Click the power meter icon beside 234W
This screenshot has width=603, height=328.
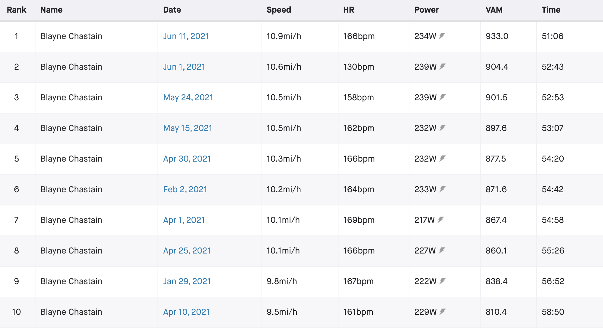(x=442, y=36)
